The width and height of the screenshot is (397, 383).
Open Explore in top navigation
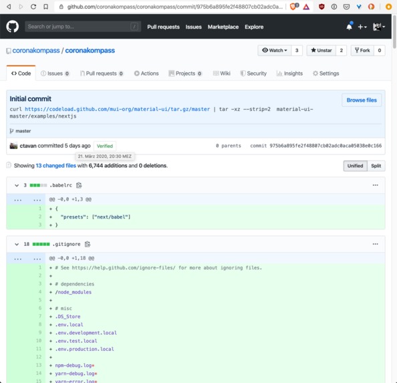[254, 27]
